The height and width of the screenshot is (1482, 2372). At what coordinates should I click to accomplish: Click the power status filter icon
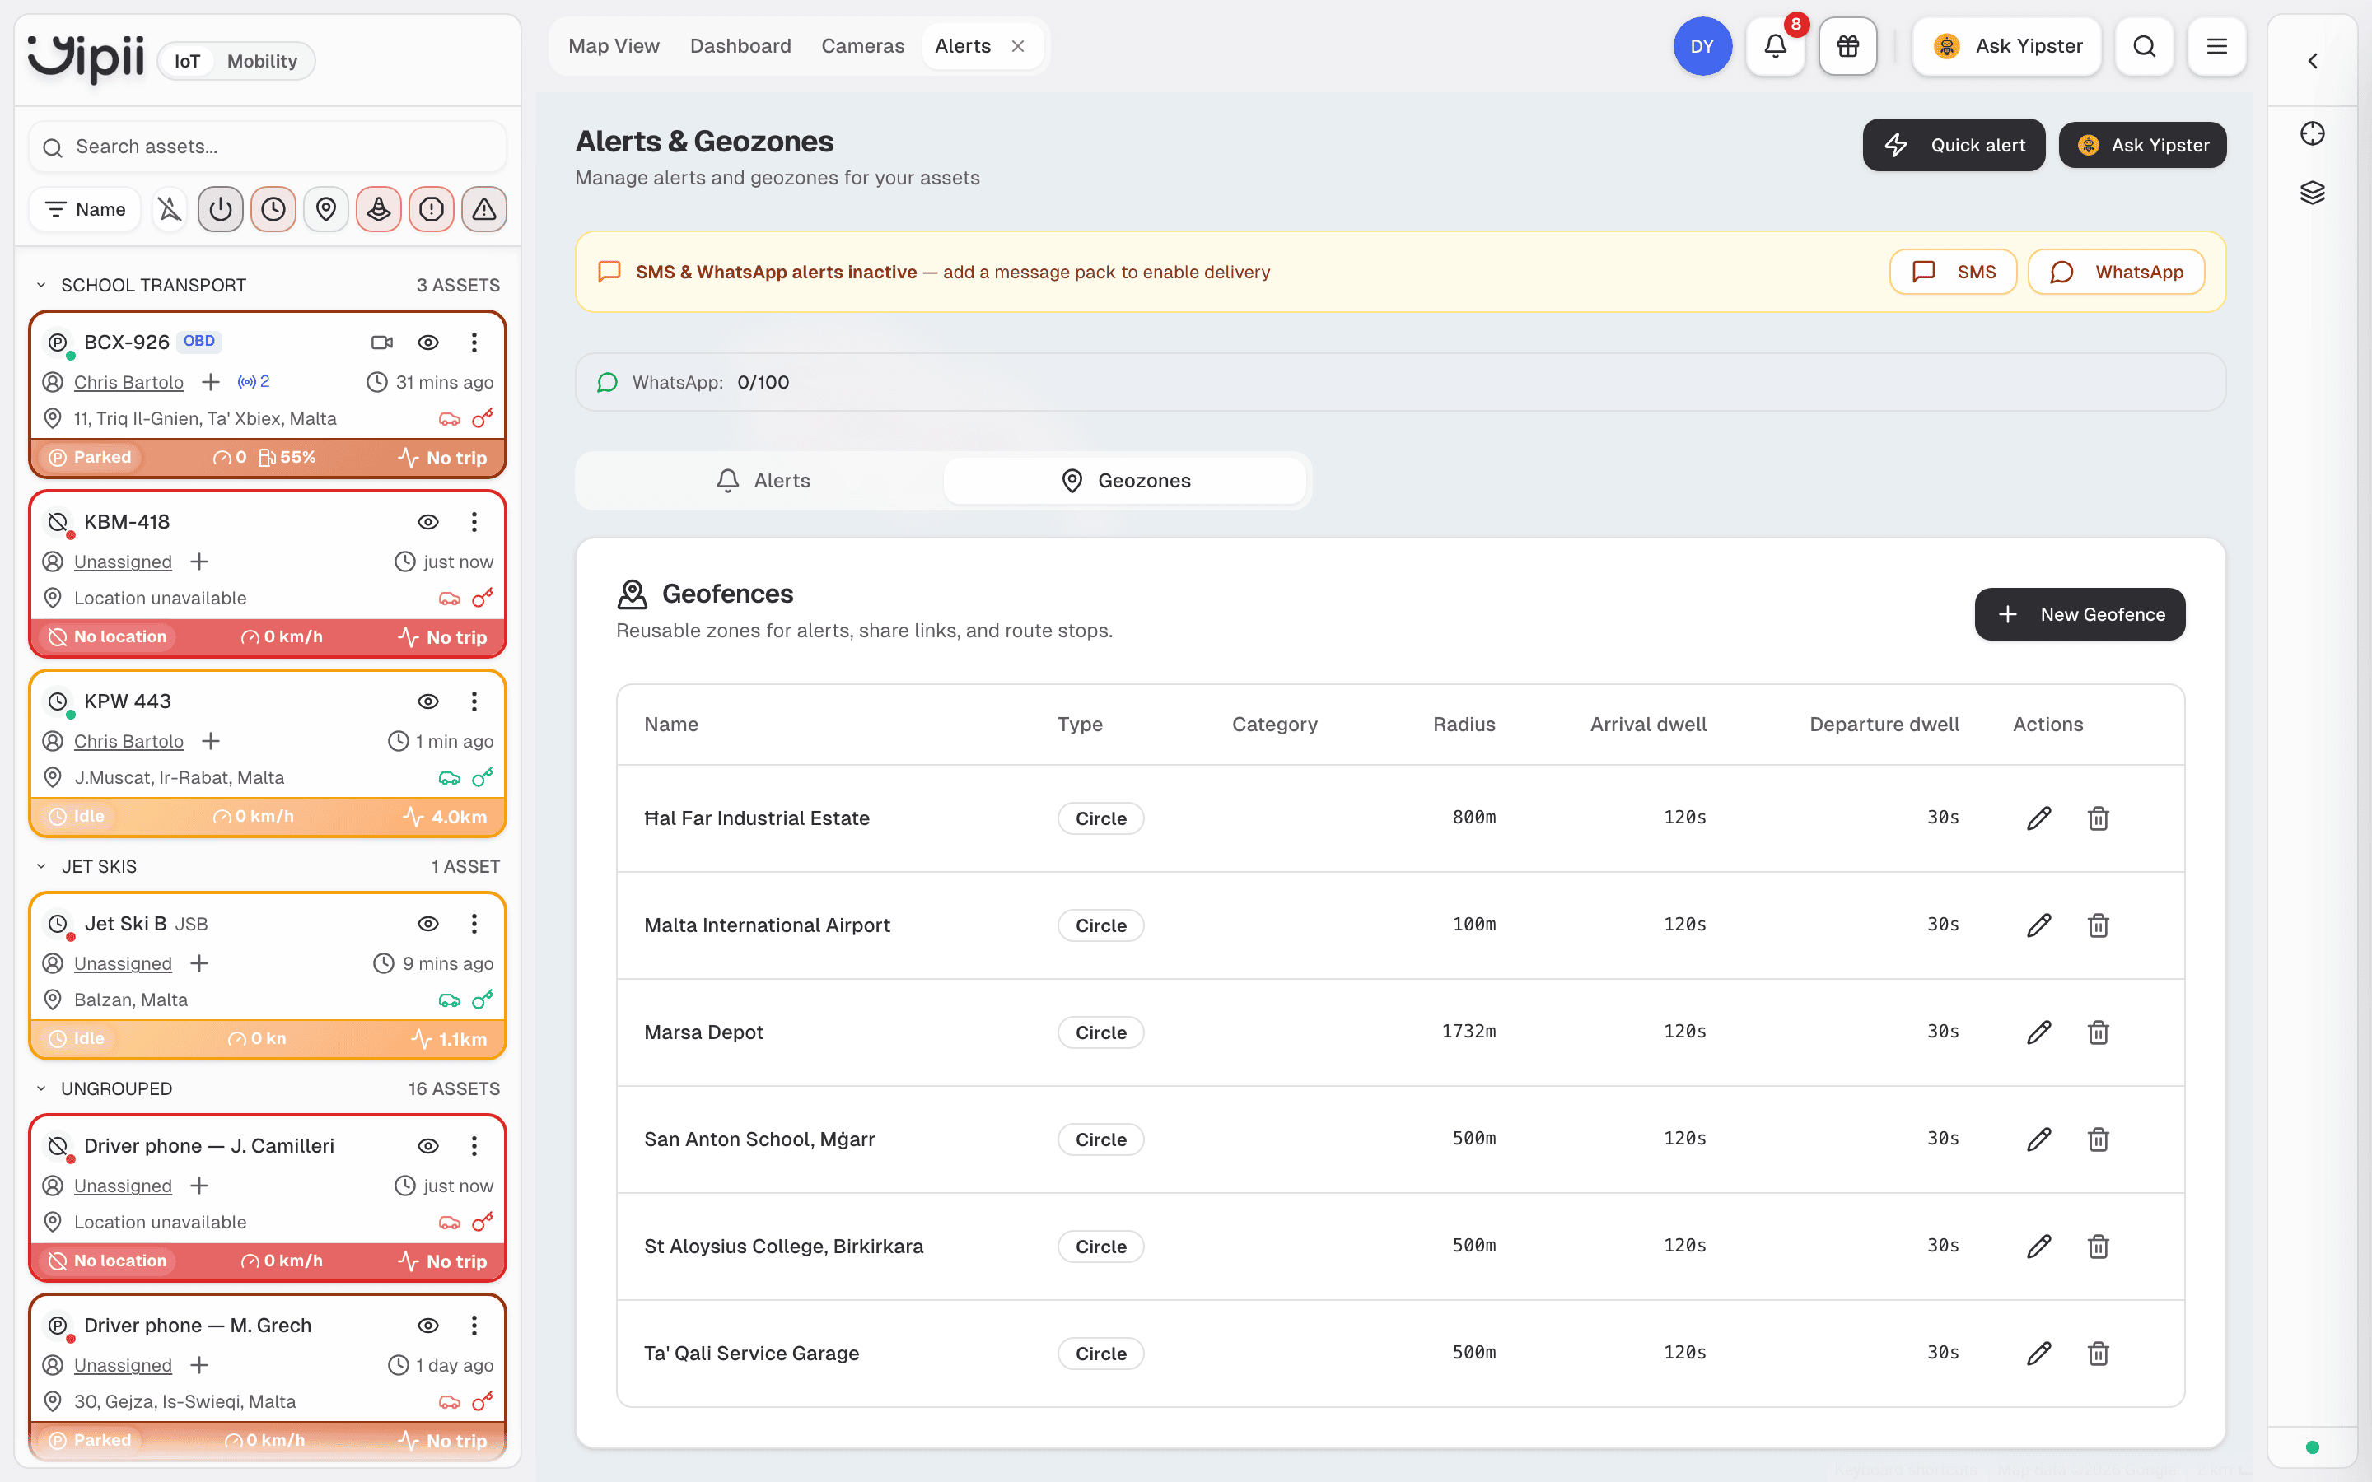click(221, 209)
